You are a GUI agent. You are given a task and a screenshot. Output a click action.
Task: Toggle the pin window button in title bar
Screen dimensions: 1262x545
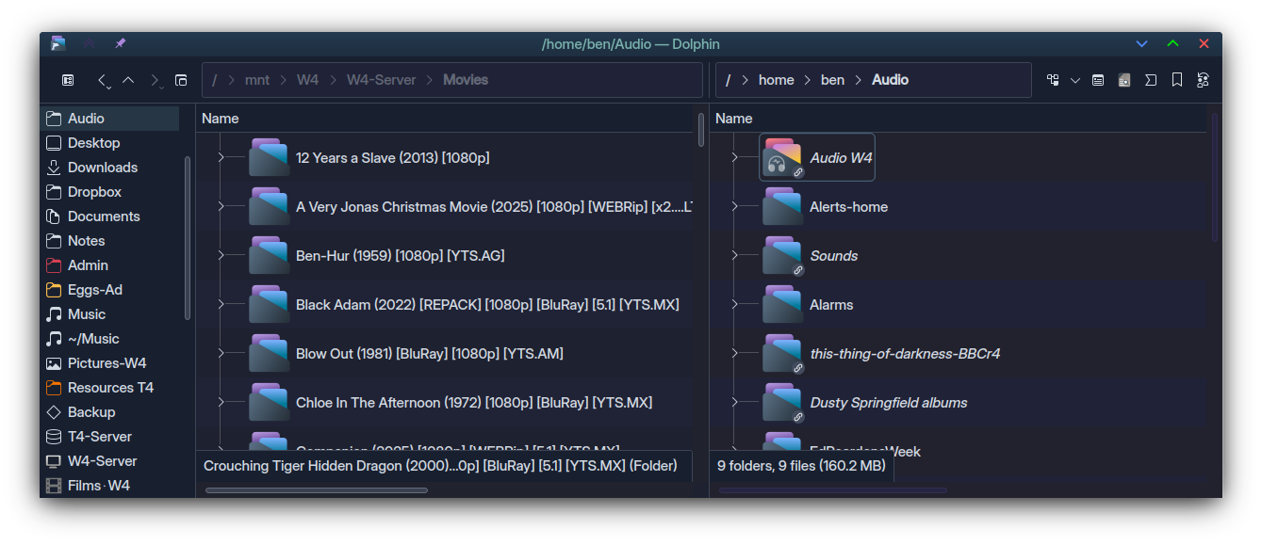(x=120, y=43)
